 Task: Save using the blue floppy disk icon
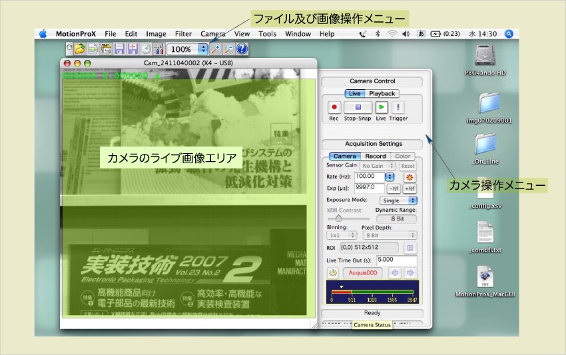(x=119, y=49)
